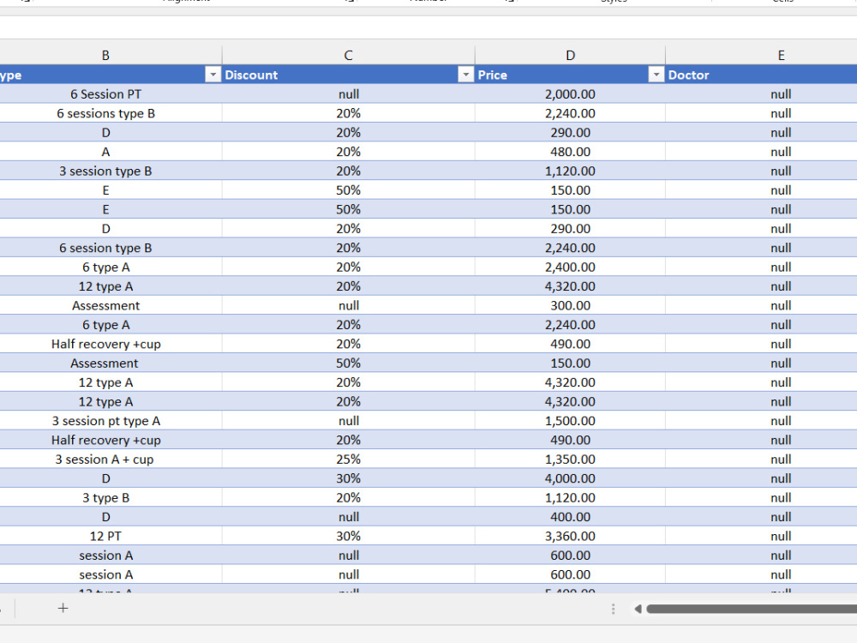The image size is (857, 643).
Task: Add a new sheet with plus icon
Action: tap(63, 608)
